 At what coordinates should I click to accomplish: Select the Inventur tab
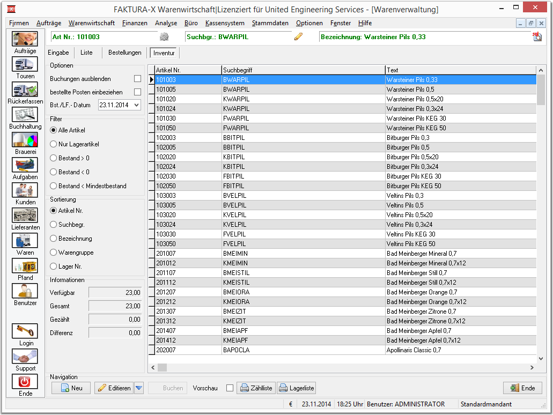pyautogui.click(x=164, y=53)
